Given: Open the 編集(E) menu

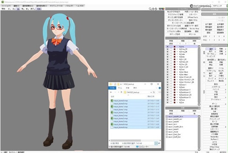Looking at the screenshot, I should point(17,6).
